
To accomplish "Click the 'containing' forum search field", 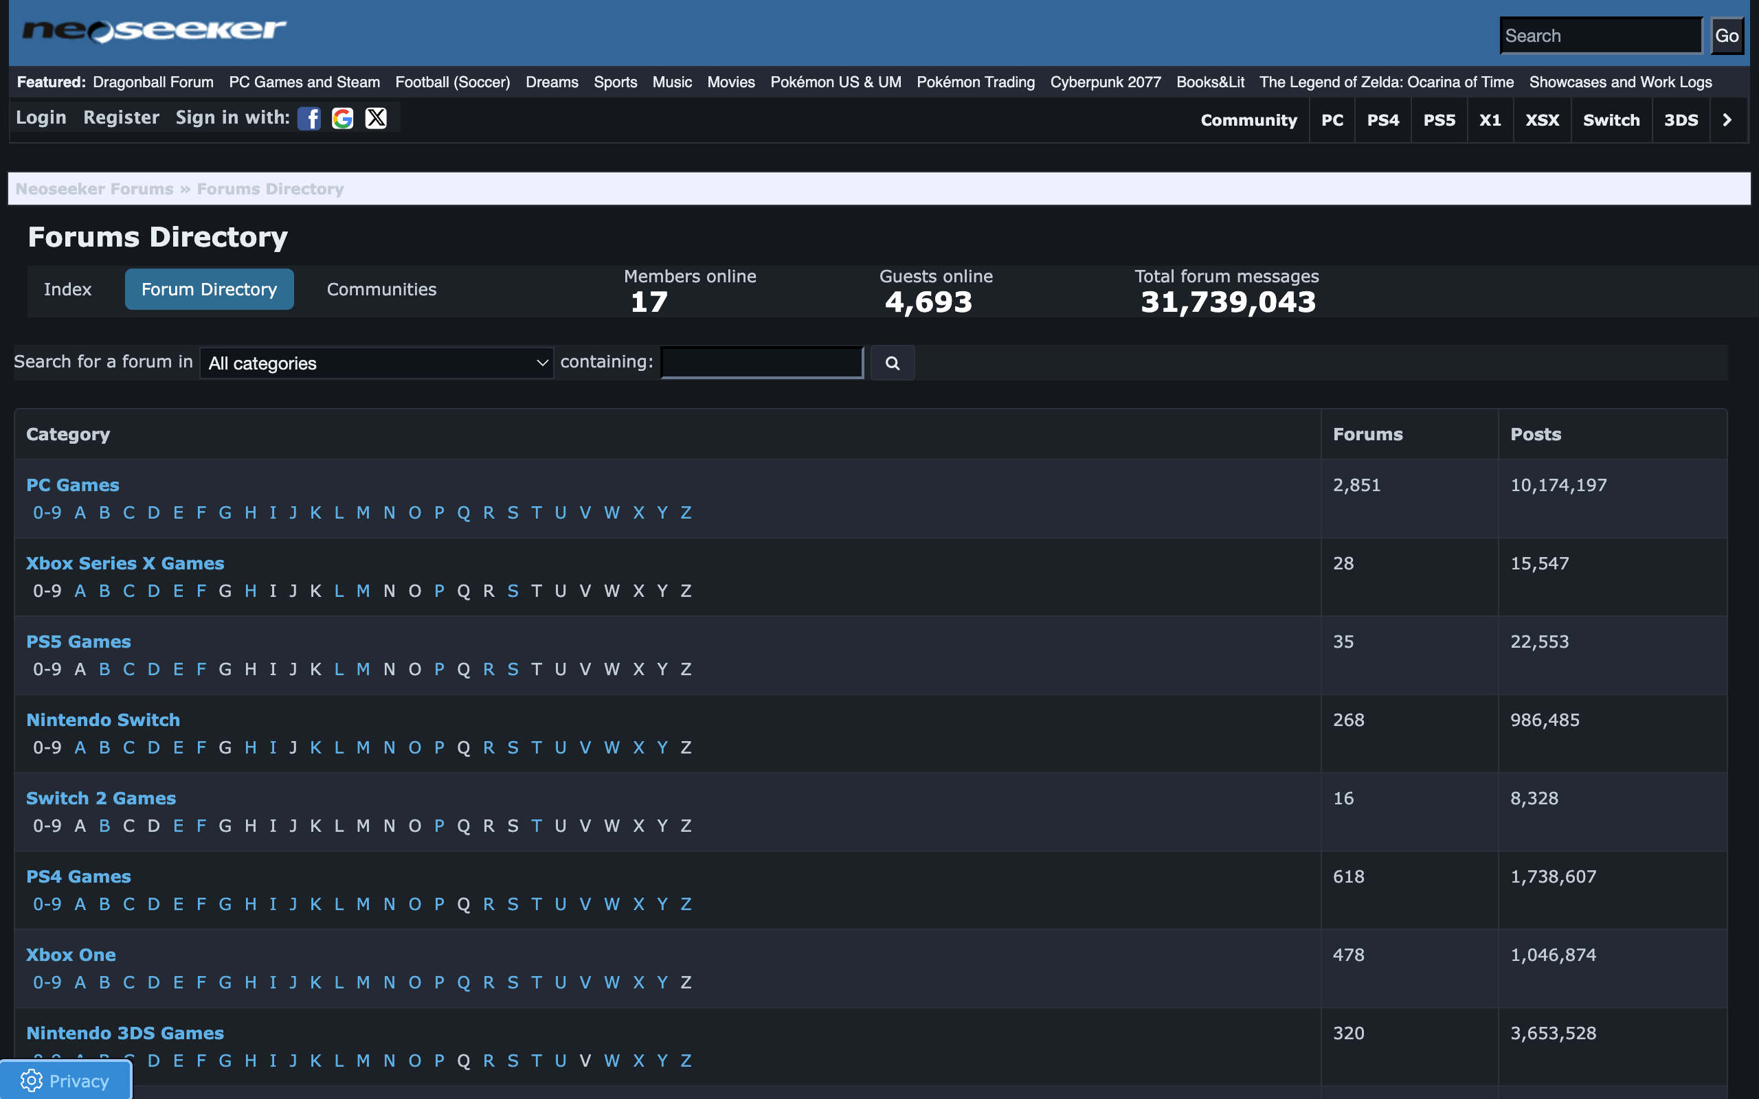I will [x=762, y=363].
